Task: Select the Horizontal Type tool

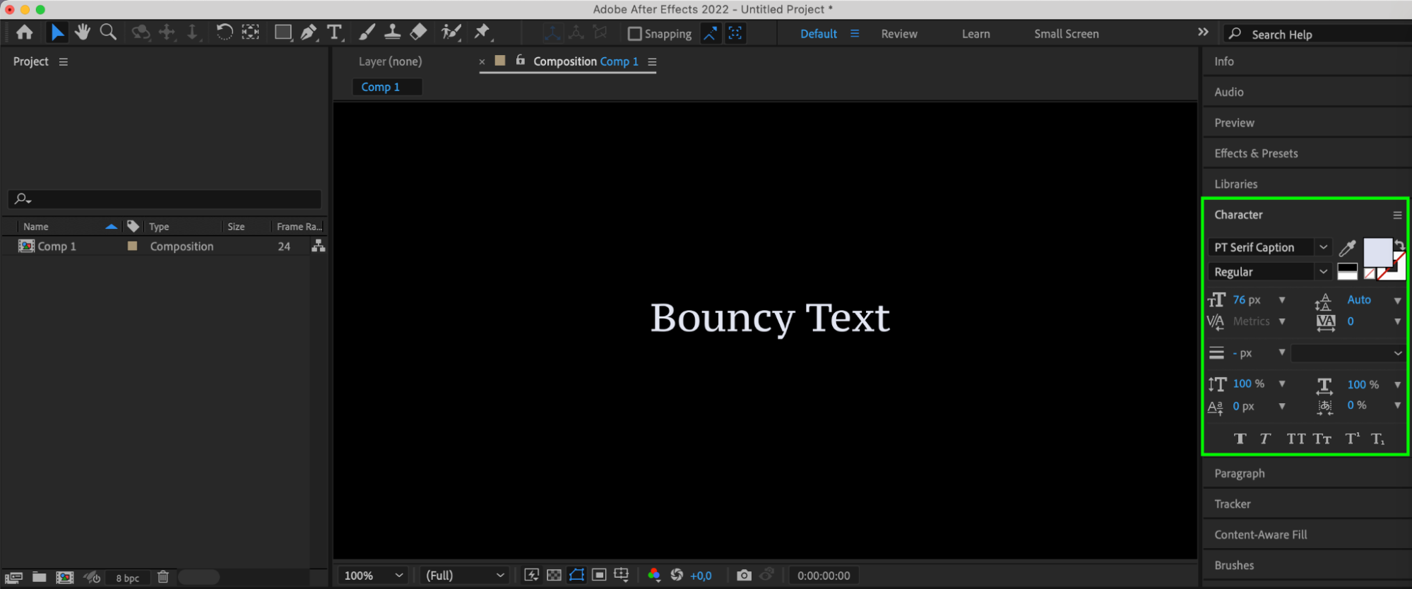Action: pos(334,32)
